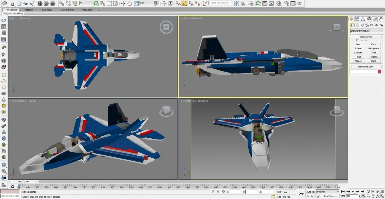Jump to the start of animation
Viewport: 385px width, 199px height.
coord(343,192)
